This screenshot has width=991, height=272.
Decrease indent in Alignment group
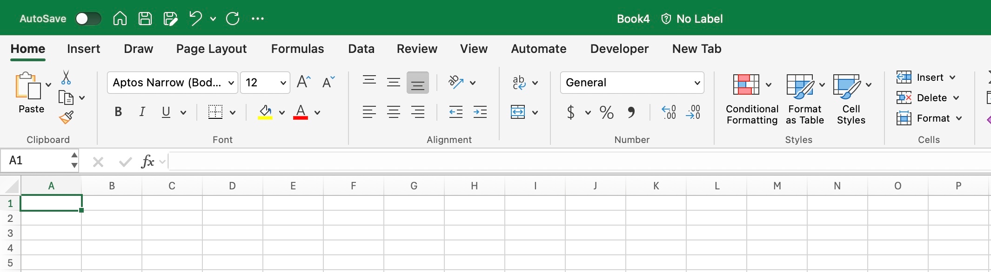tap(456, 112)
